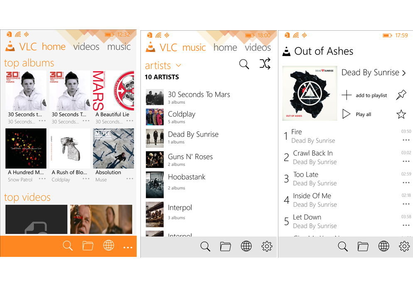This screenshot has width=413, height=298.
Task: Expand the three-dots menu in orange bar
Action: (x=128, y=247)
